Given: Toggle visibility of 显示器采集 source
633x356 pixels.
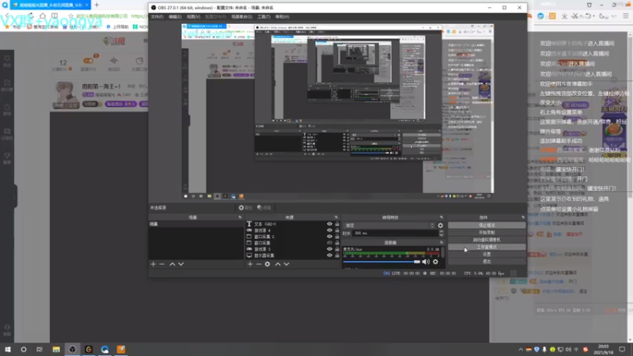Looking at the screenshot, I should [x=330, y=256].
